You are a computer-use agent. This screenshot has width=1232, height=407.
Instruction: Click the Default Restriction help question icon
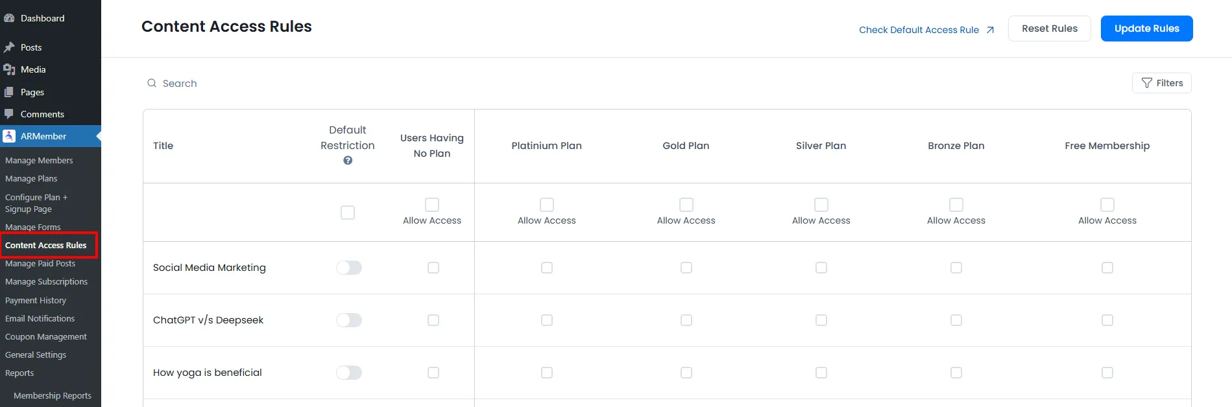(x=348, y=161)
